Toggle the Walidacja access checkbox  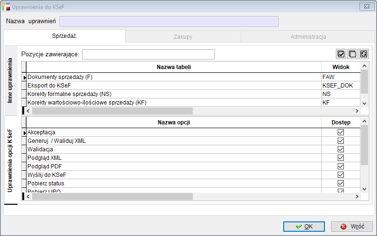(341, 149)
